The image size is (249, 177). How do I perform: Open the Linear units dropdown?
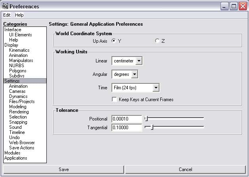(139, 61)
